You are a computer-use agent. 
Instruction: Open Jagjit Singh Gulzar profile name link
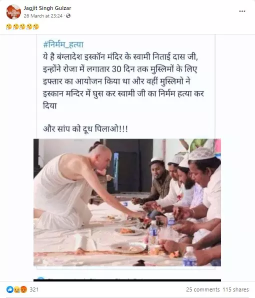(47, 8)
